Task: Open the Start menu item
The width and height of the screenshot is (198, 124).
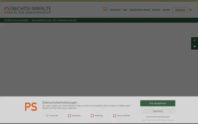Action: (105, 10)
